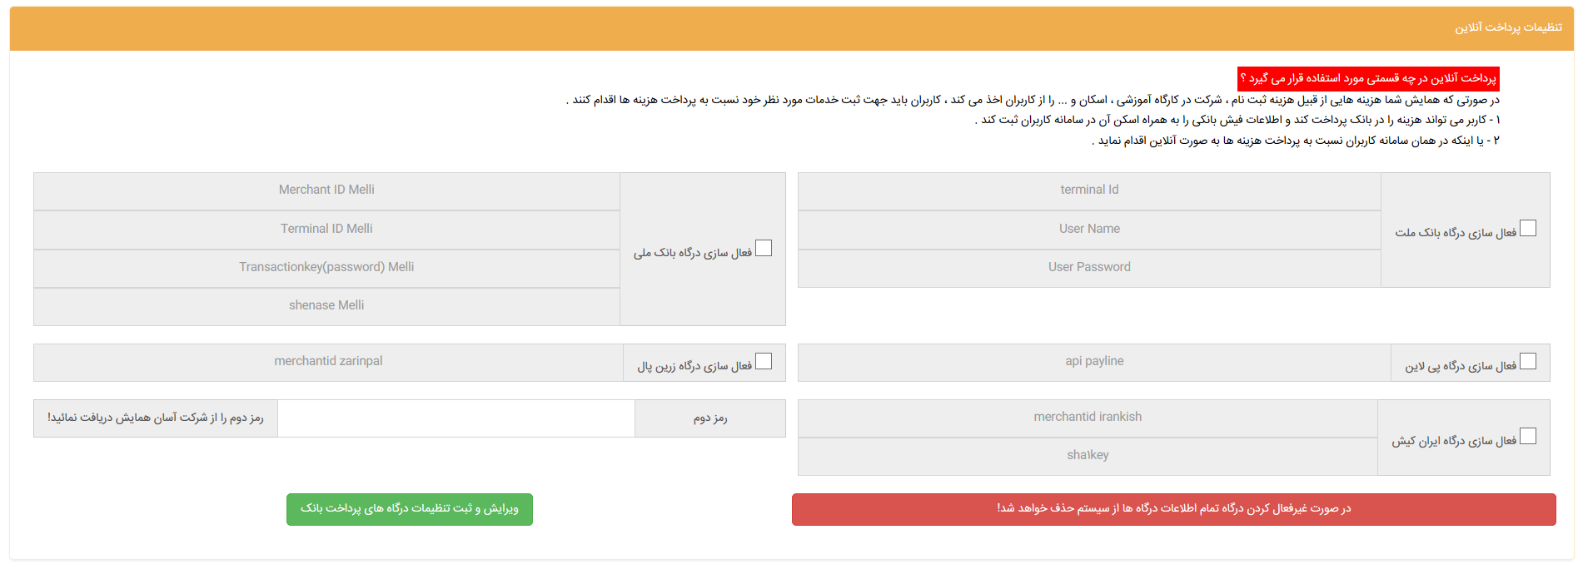Check the Iran Kish gateway checkbox
This screenshot has width=1578, height=564.
point(1527,437)
